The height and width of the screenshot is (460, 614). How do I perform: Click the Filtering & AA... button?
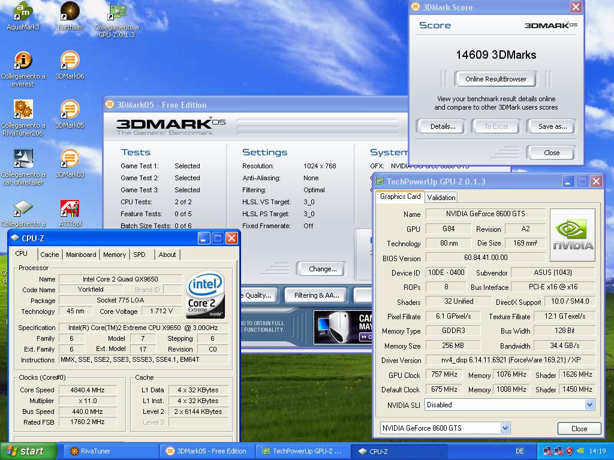coord(317,295)
